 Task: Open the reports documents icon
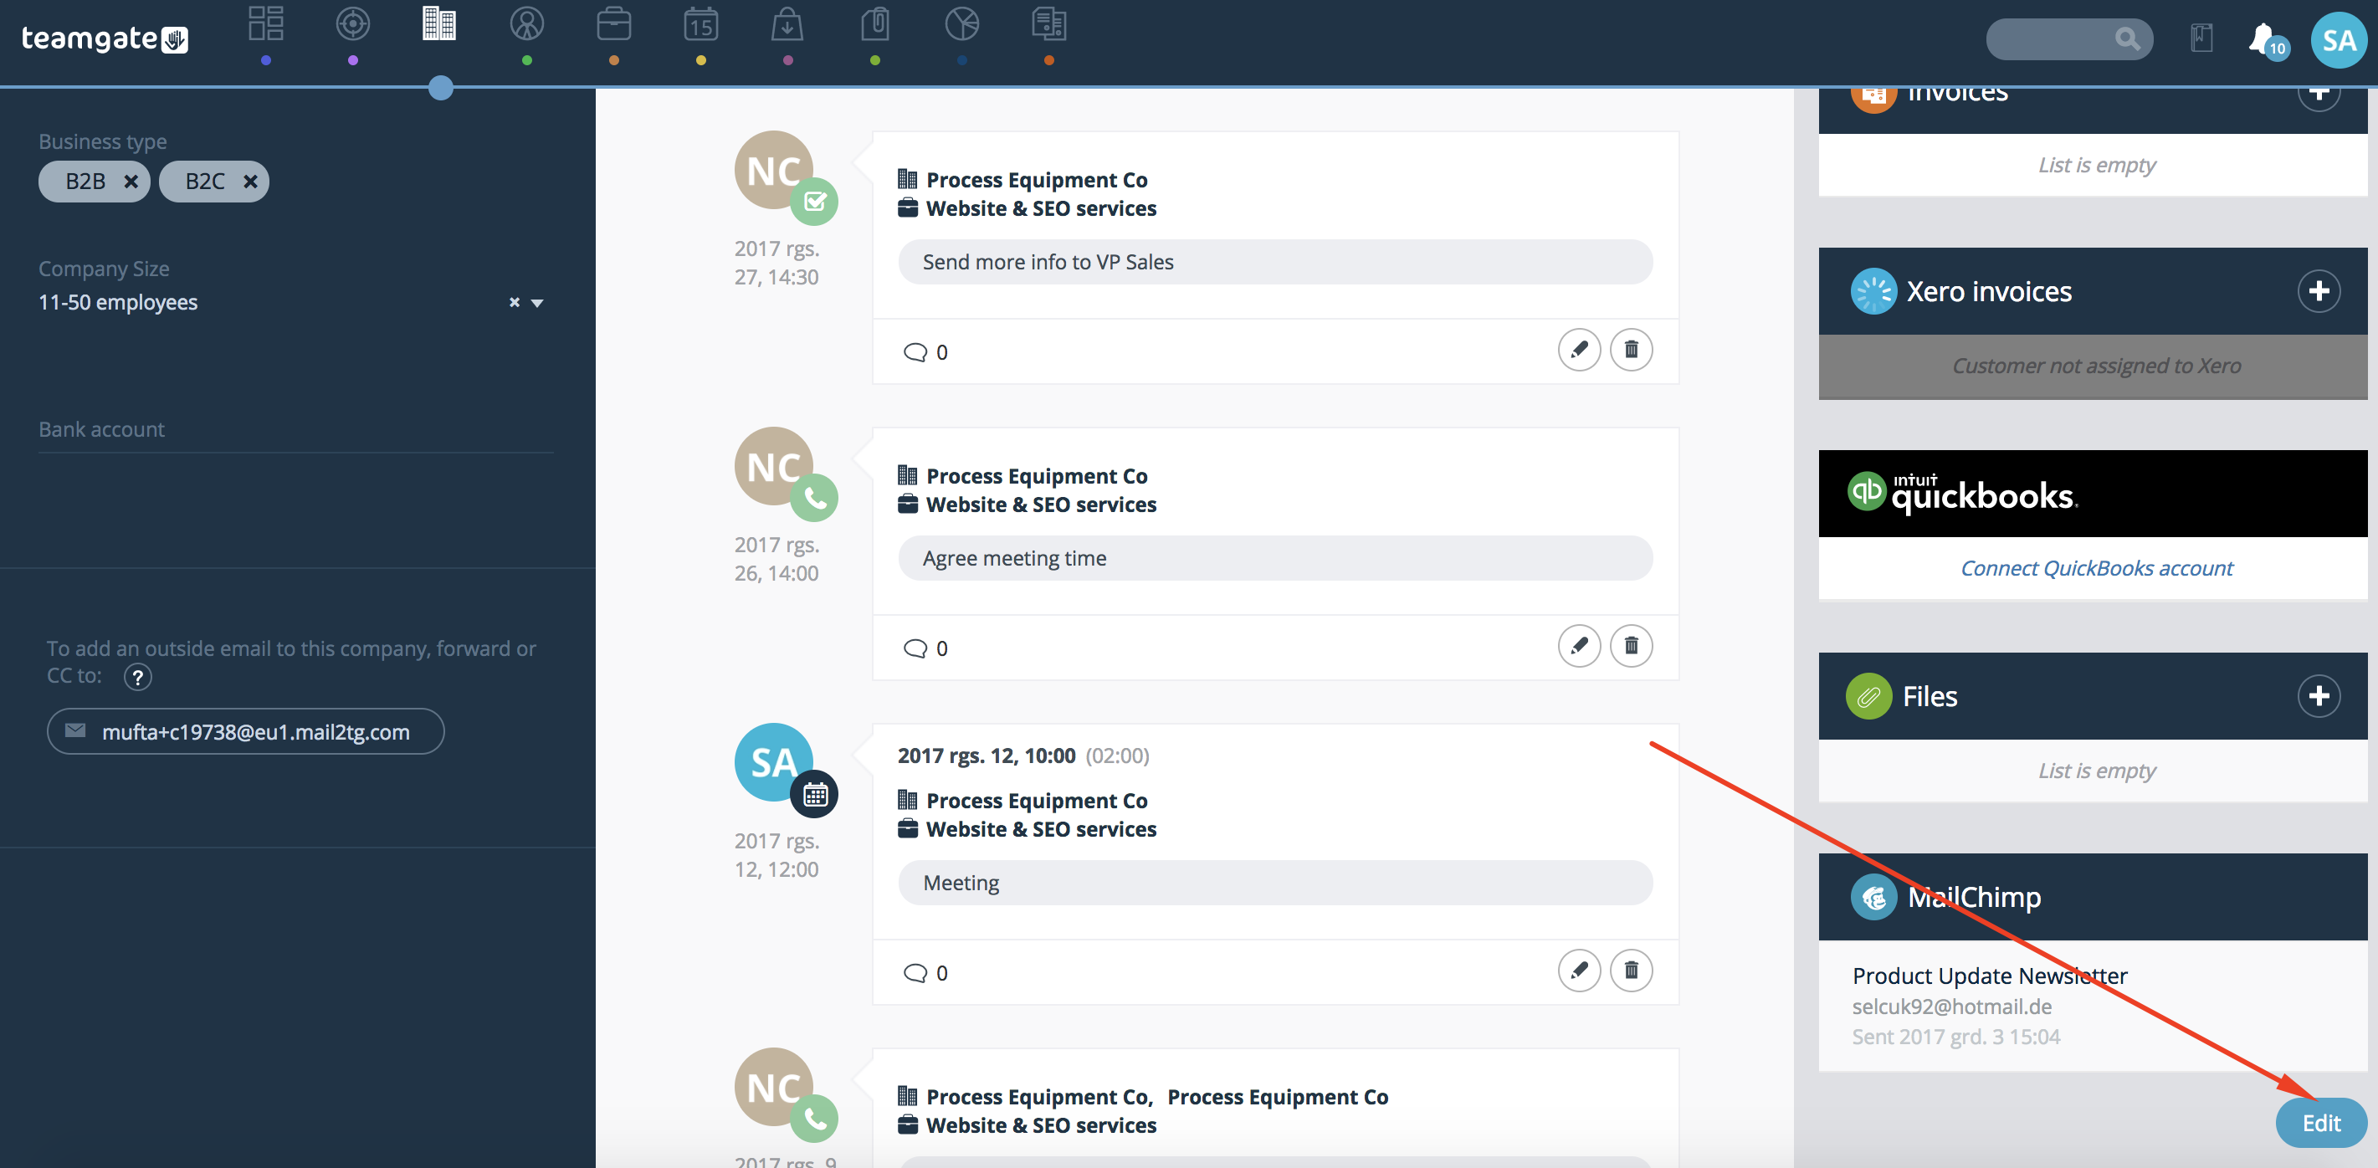[1048, 24]
